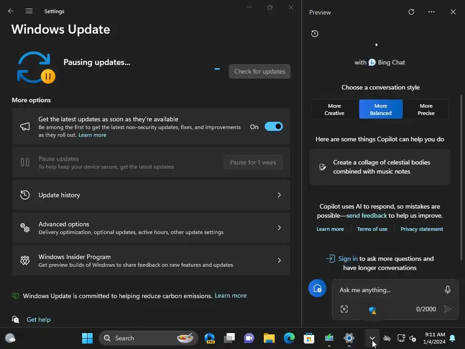465x349 pixels.
Task: Open Copilot more options ellipsis
Action: point(431,12)
